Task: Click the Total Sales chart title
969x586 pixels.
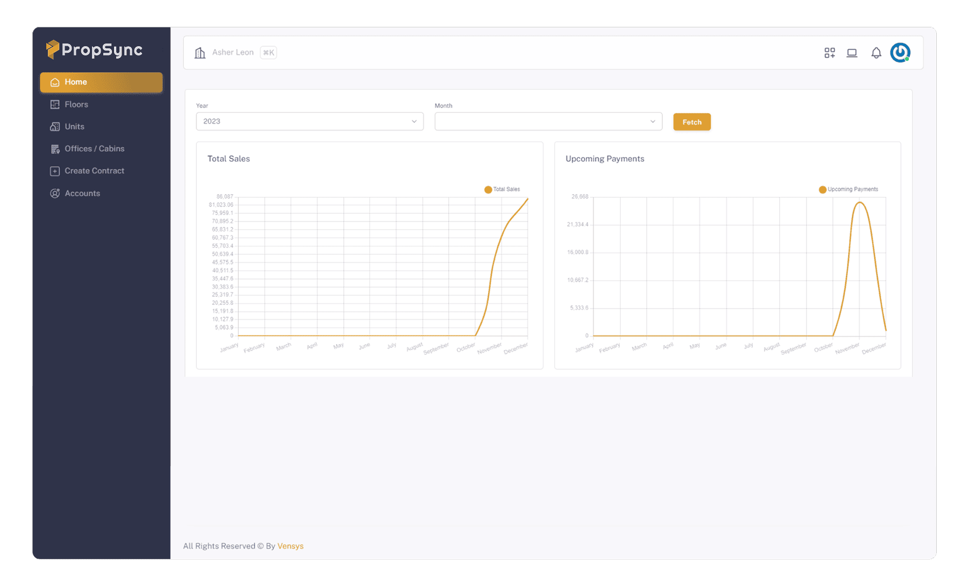Action: [x=229, y=159]
